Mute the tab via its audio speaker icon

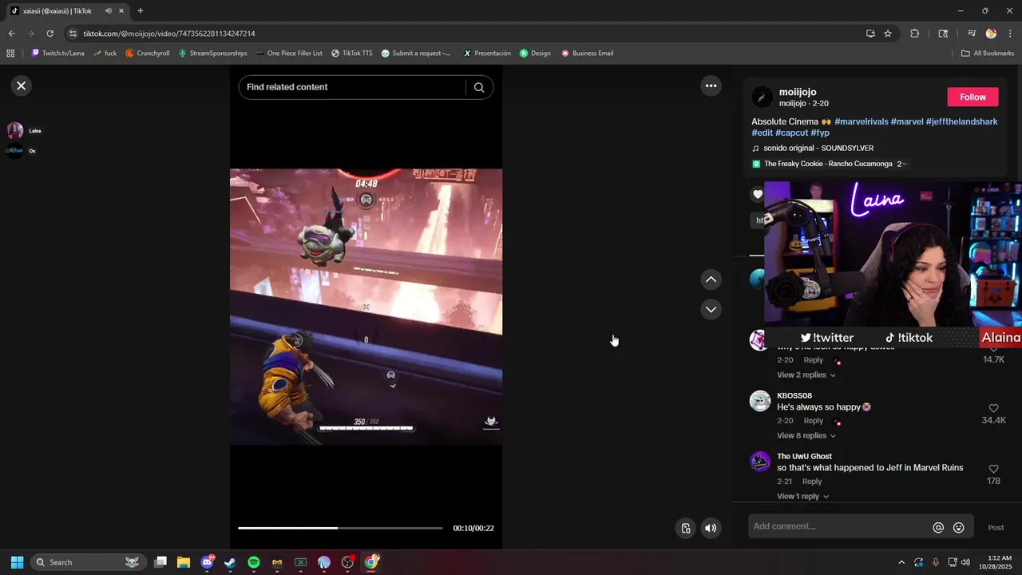pyautogui.click(x=108, y=11)
